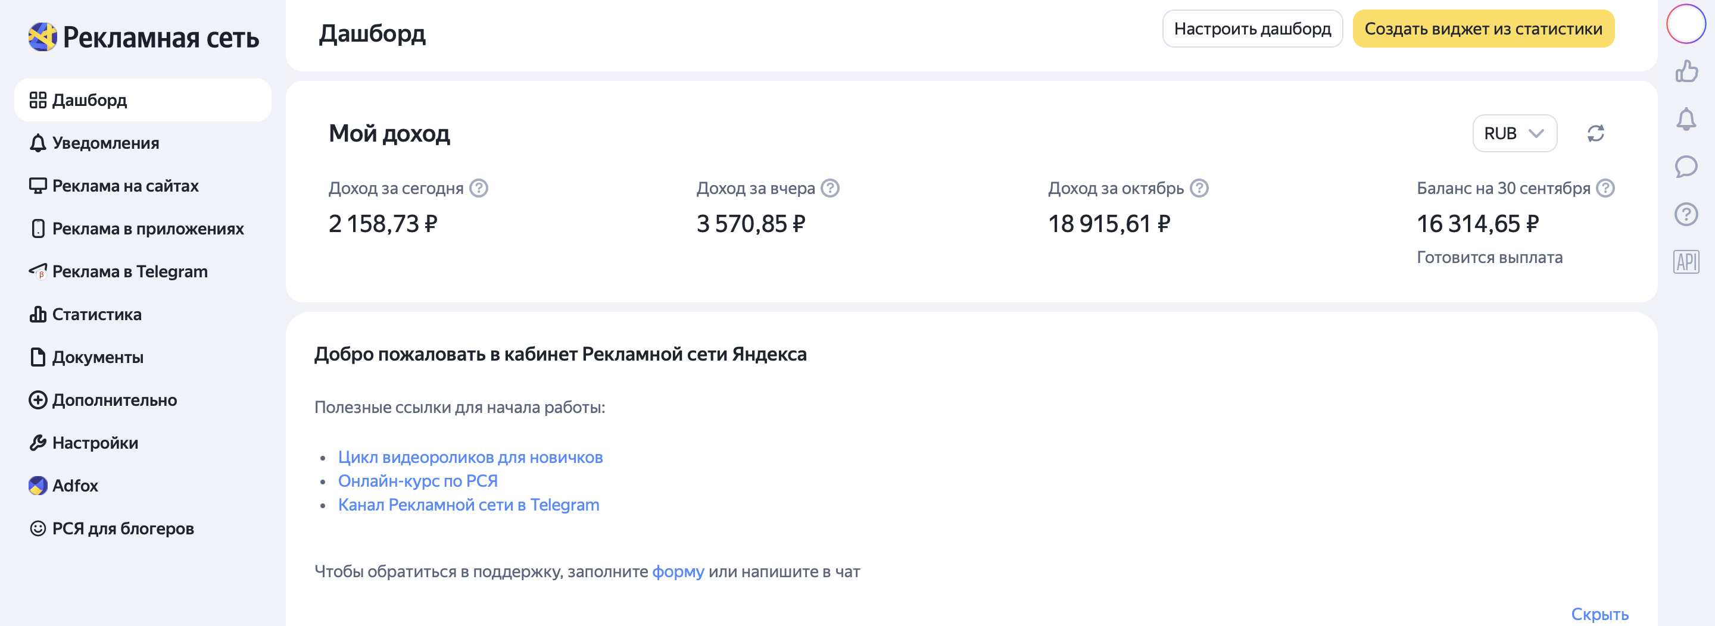Select Adfox in the sidebar
Image resolution: width=1715 pixels, height=626 pixels.
pos(74,486)
